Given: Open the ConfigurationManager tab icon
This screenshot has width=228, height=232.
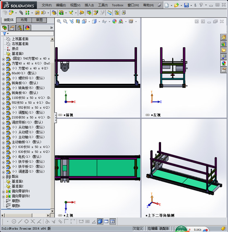Looking at the screenshot, I should [x=20, y=28].
